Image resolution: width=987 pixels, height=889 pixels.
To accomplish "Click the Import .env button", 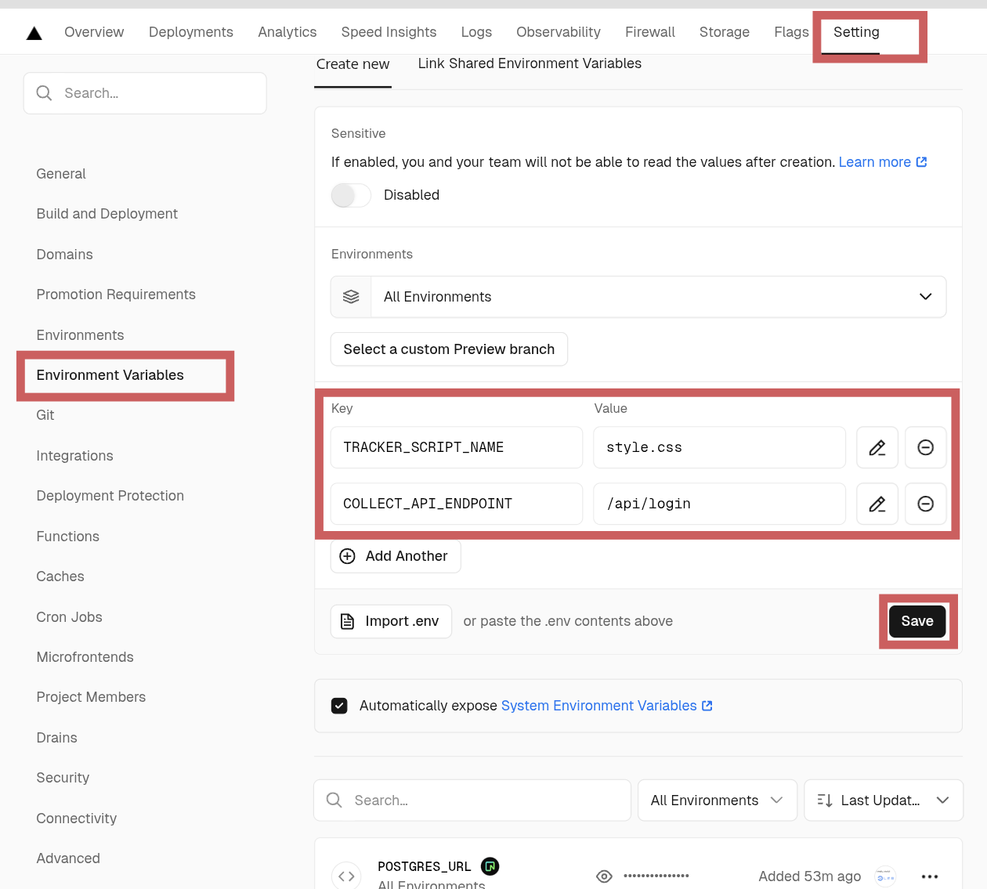I will pos(391,621).
